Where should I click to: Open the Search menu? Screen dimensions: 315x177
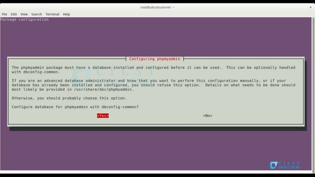tap(36, 14)
